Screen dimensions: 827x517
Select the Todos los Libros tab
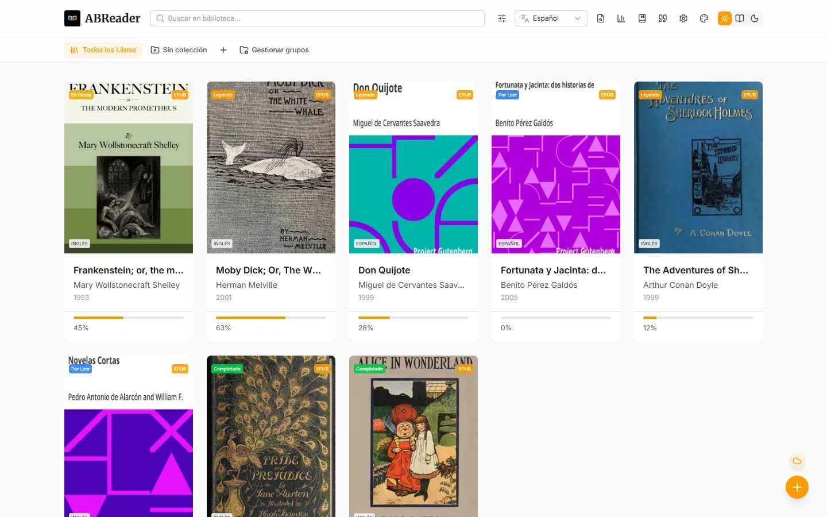click(103, 50)
